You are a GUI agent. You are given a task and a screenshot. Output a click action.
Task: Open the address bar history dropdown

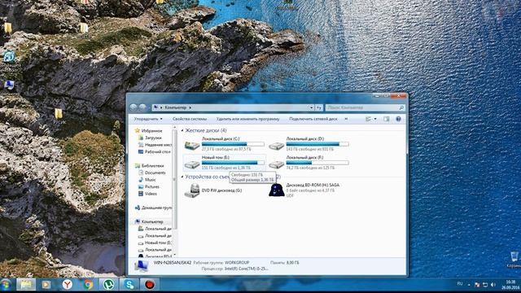coord(311,107)
